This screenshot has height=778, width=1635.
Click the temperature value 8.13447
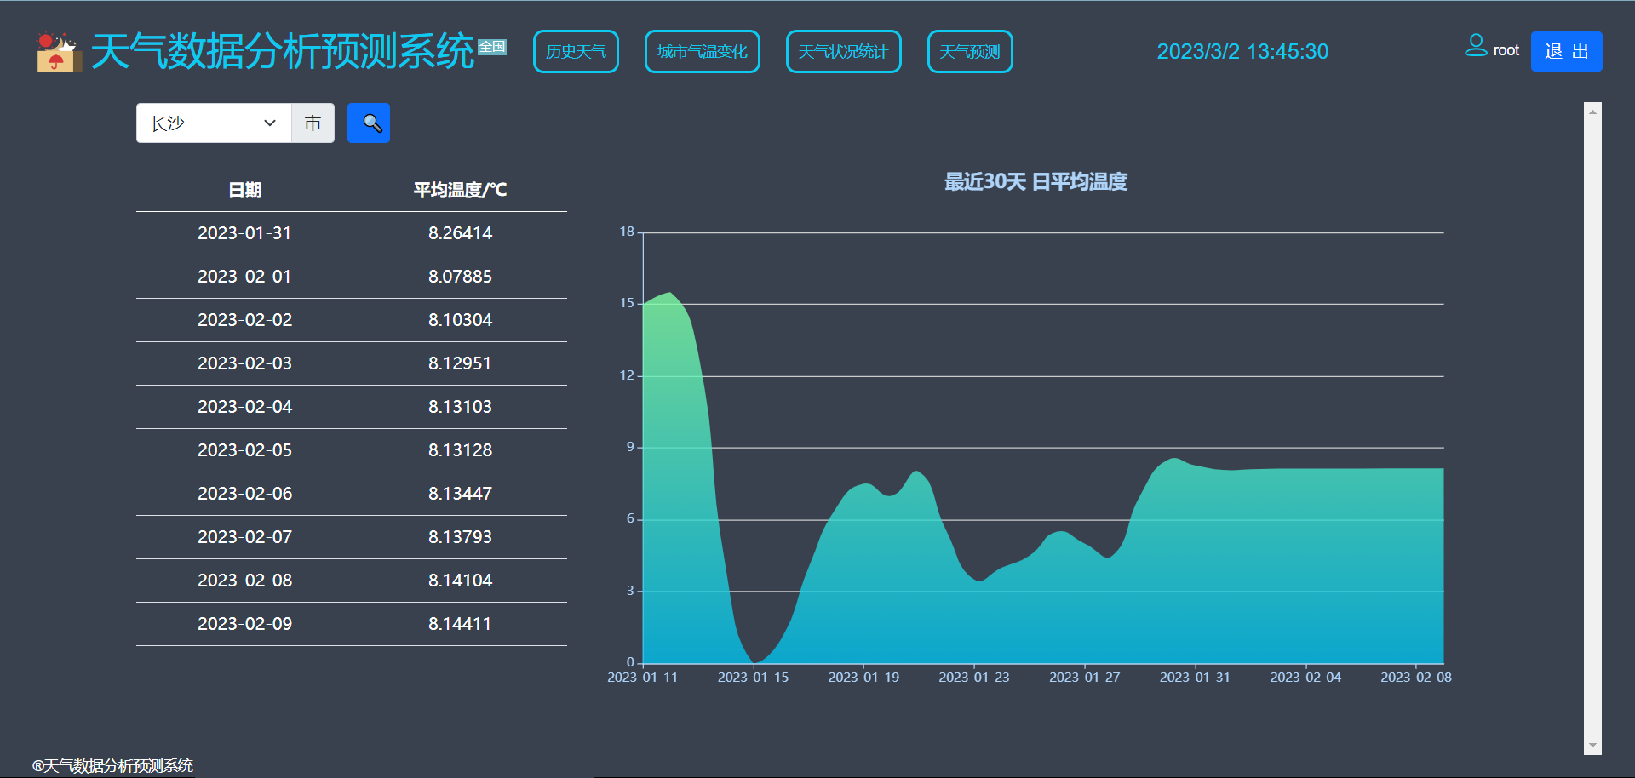pos(460,494)
